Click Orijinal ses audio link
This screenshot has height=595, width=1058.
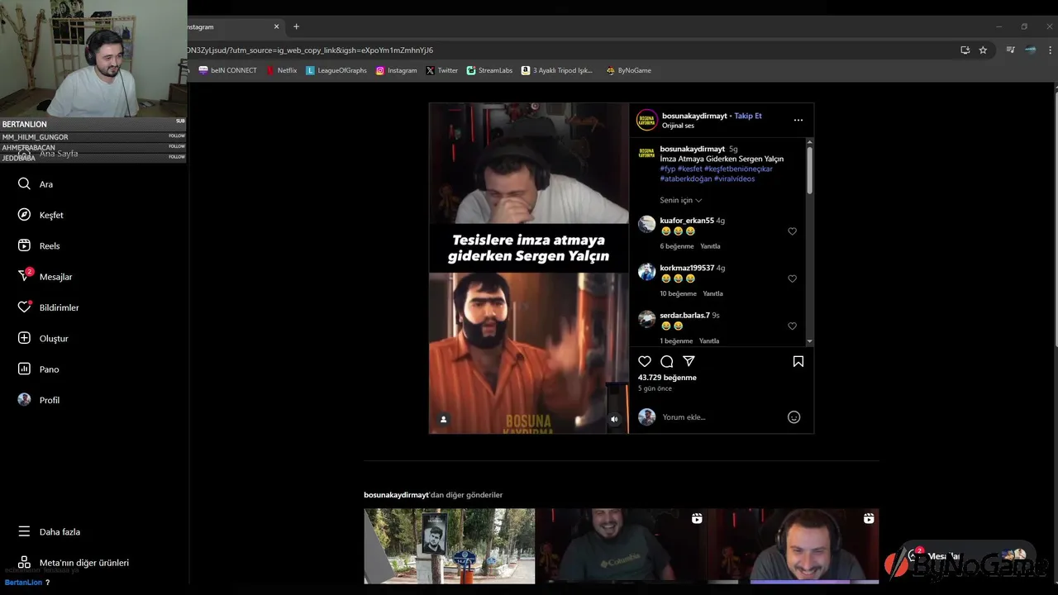[x=678, y=126]
